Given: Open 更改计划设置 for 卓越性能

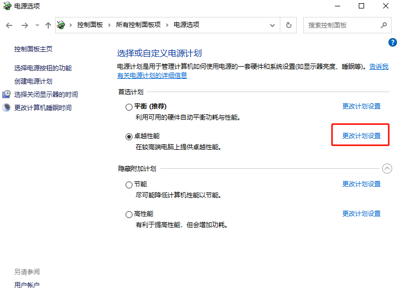Looking at the screenshot, I should click(x=361, y=135).
